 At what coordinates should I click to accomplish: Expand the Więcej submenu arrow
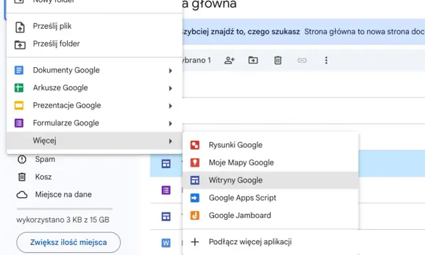(x=171, y=141)
